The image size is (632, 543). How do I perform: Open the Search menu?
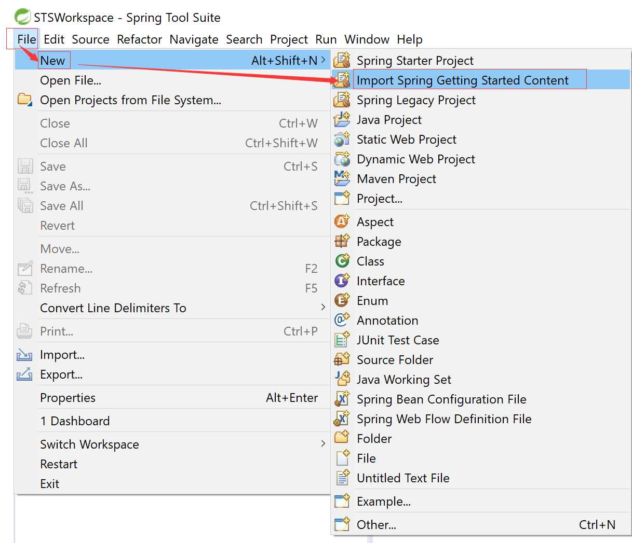click(244, 39)
